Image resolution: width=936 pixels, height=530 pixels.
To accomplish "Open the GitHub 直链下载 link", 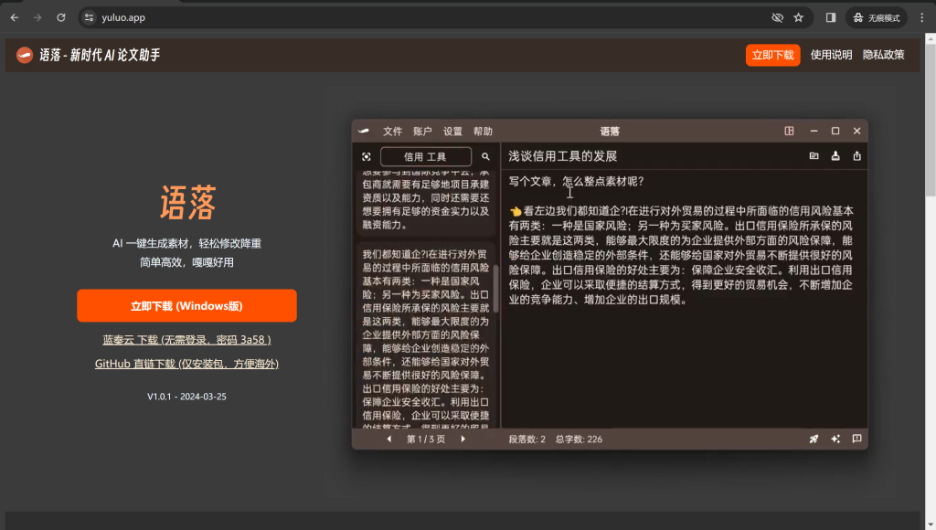I will click(x=186, y=364).
